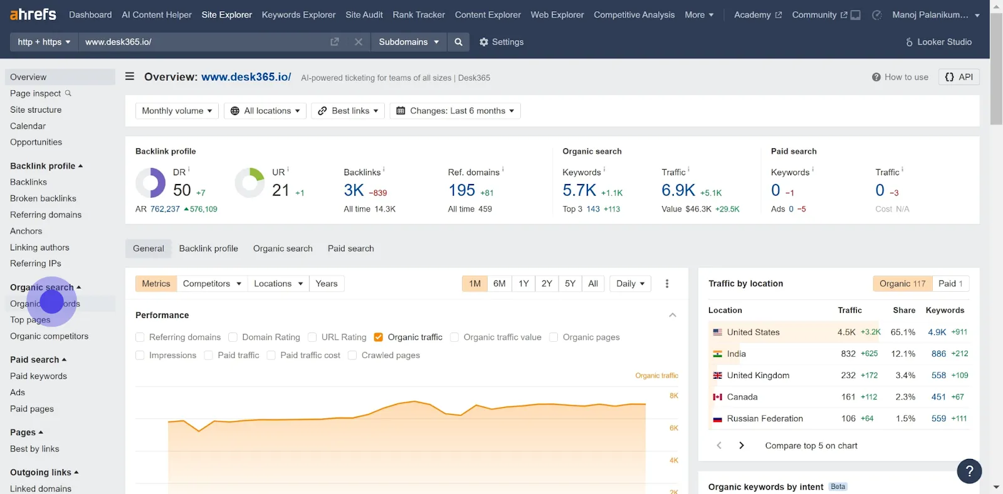Open the Subdomains mode dropdown
The width and height of the screenshot is (1003, 494).
pyautogui.click(x=408, y=42)
